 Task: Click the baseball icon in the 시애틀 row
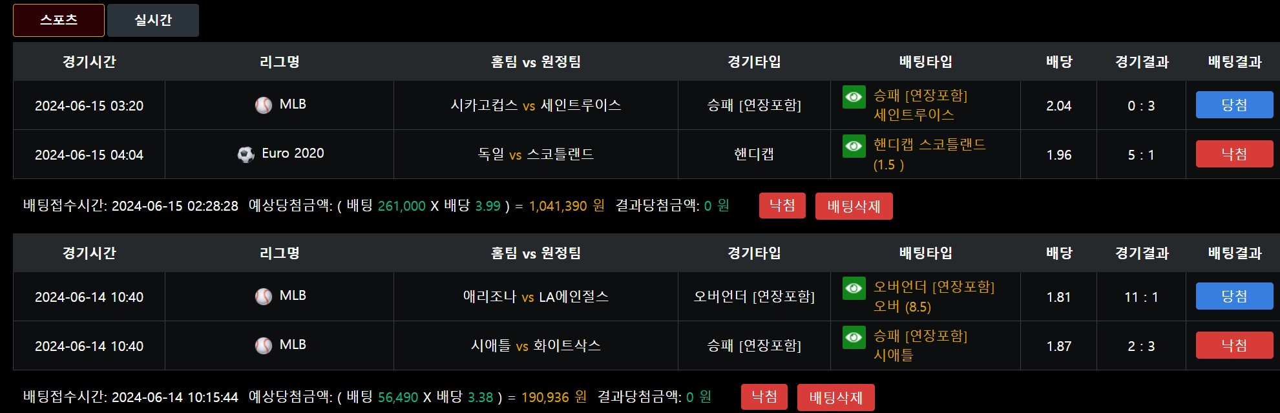point(264,345)
